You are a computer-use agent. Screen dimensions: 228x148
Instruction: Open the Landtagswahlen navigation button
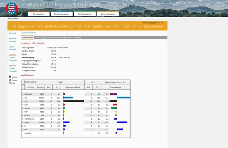coord(85,14)
